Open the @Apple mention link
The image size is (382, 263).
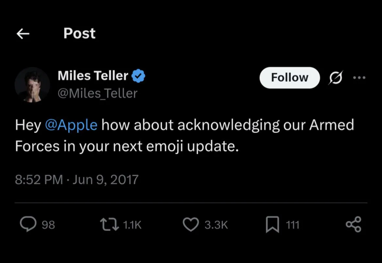pyautogui.click(x=71, y=125)
